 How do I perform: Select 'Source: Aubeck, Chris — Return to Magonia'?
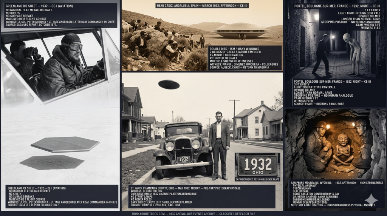[x=239, y=67]
